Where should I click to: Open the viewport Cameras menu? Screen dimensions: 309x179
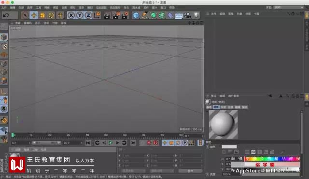28,23
